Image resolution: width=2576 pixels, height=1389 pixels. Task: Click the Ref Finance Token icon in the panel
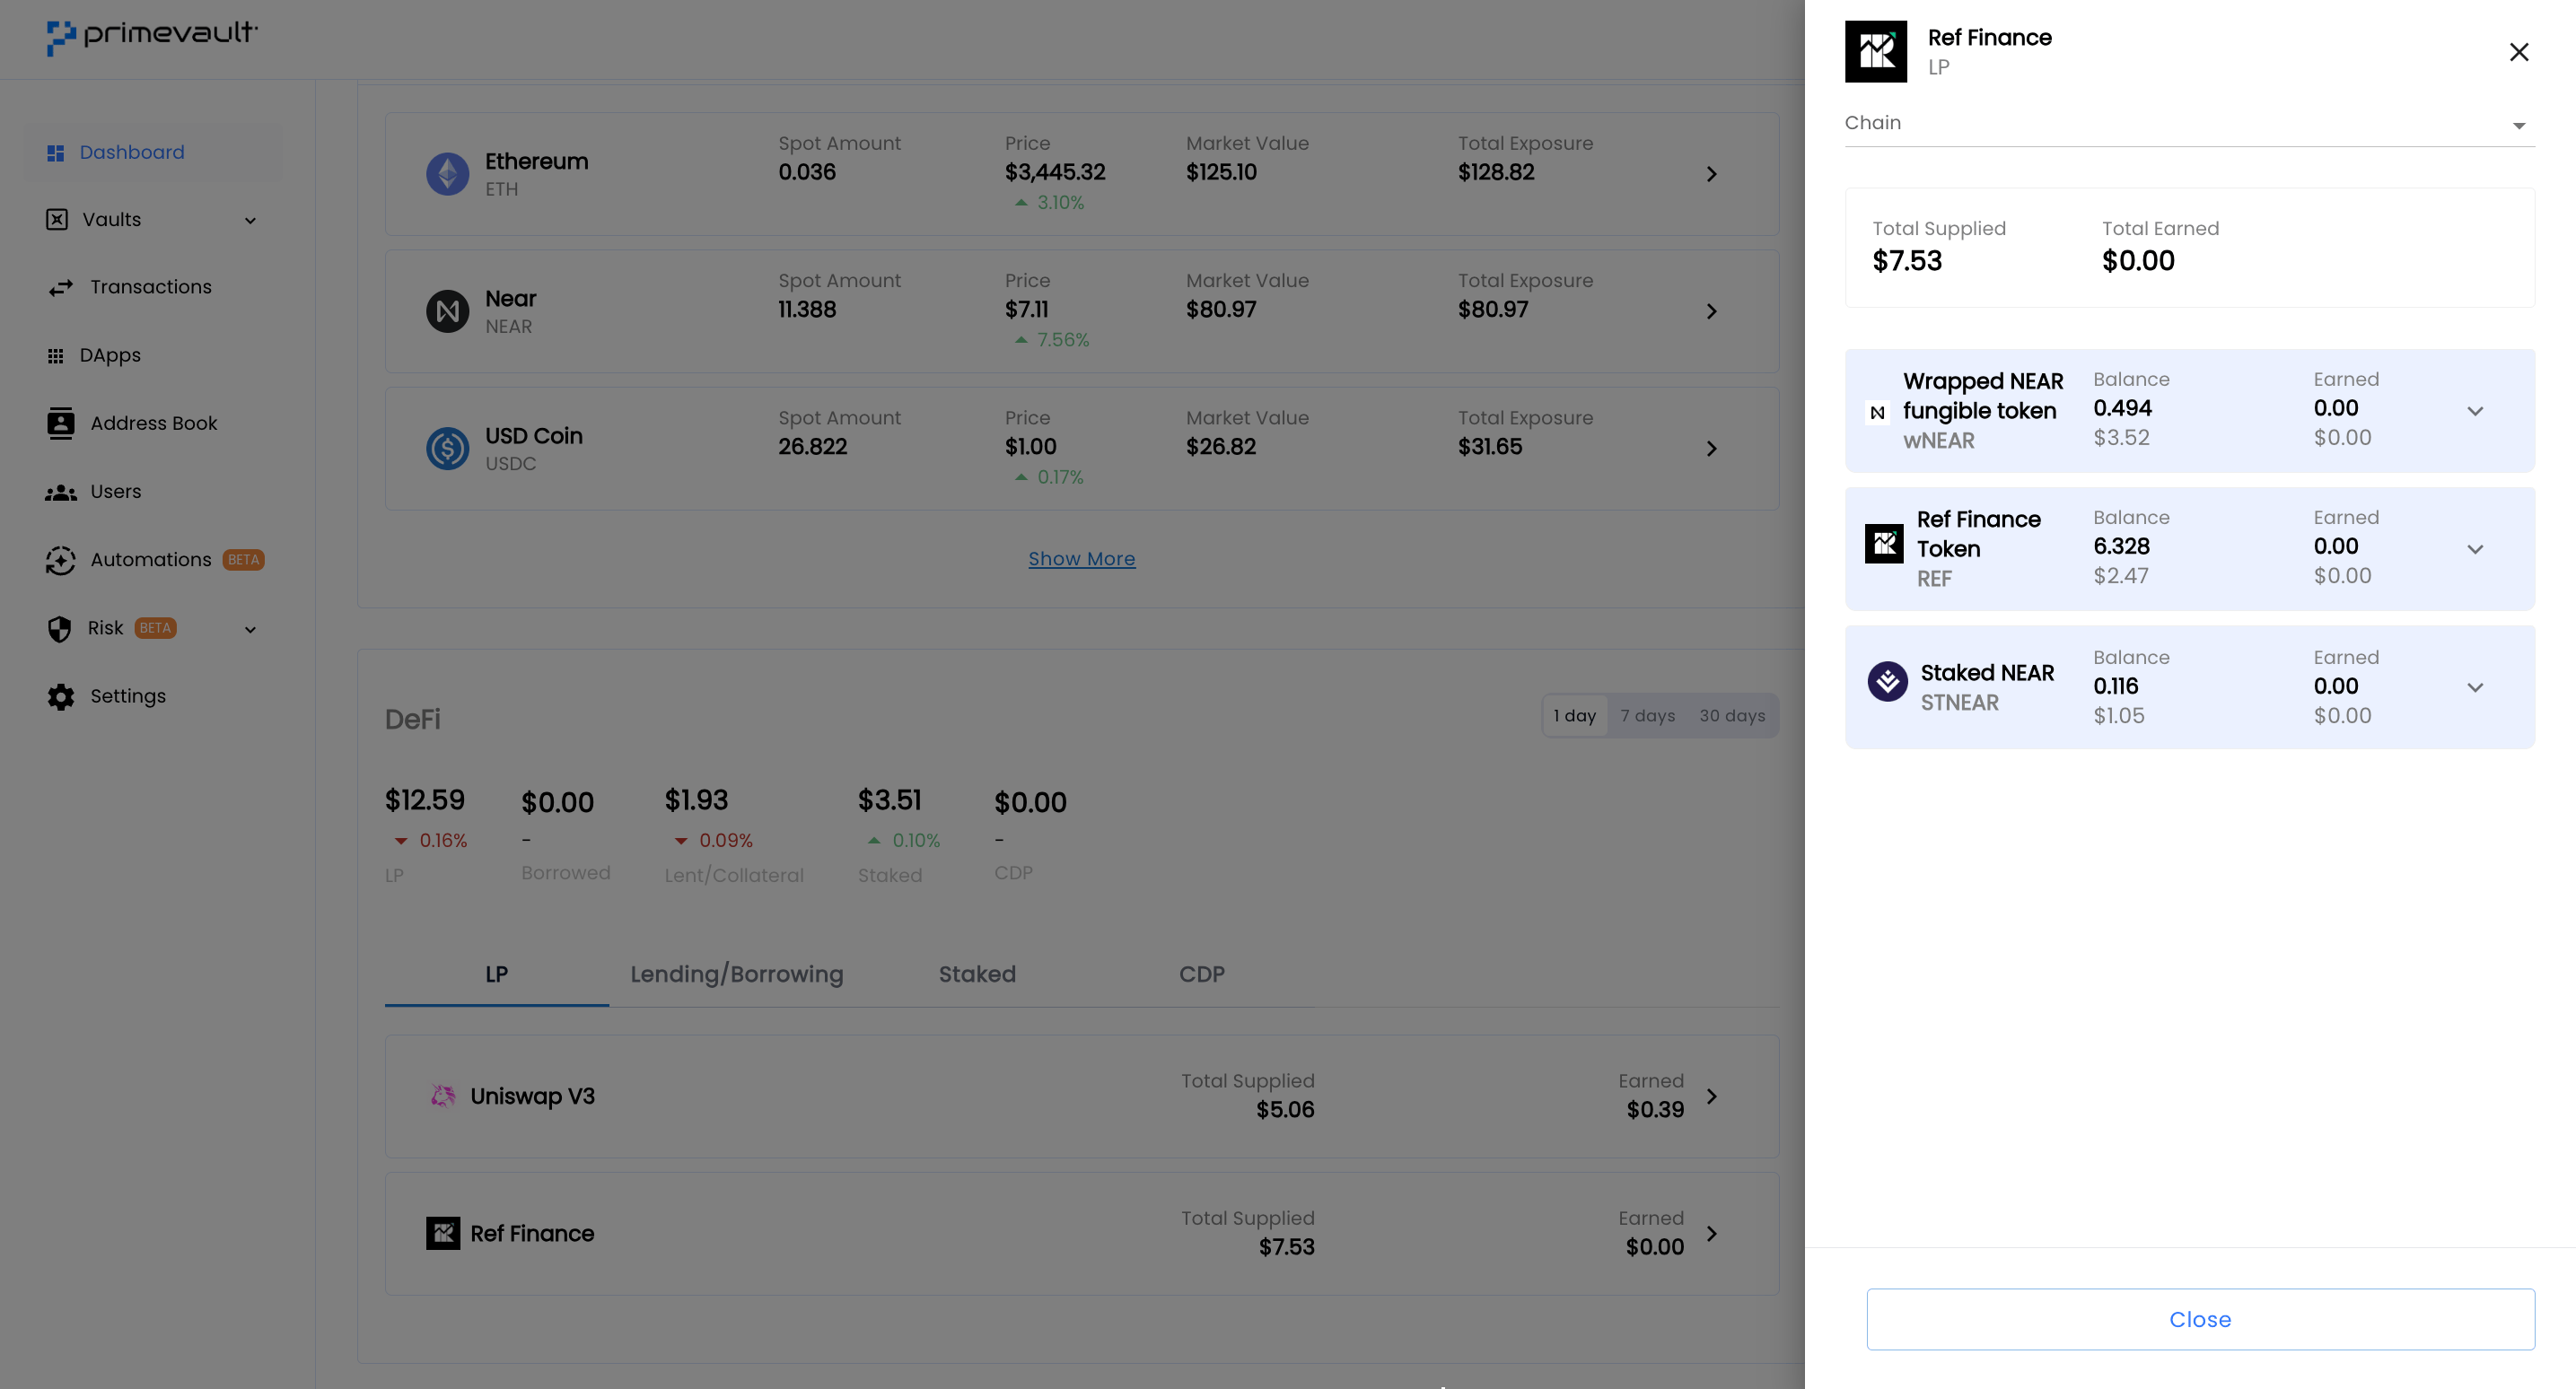(1884, 544)
